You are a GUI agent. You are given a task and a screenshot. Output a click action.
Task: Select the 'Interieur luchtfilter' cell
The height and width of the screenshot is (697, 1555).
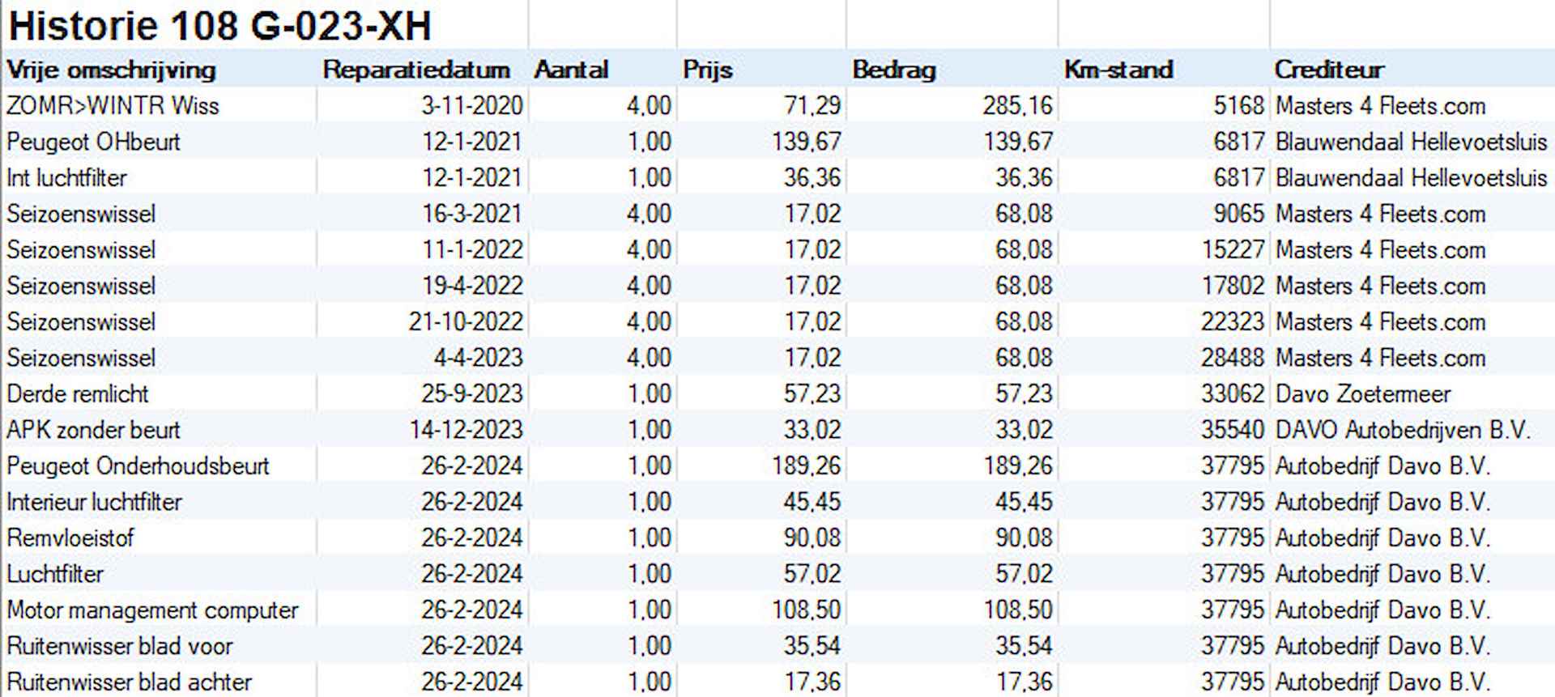coord(94,502)
